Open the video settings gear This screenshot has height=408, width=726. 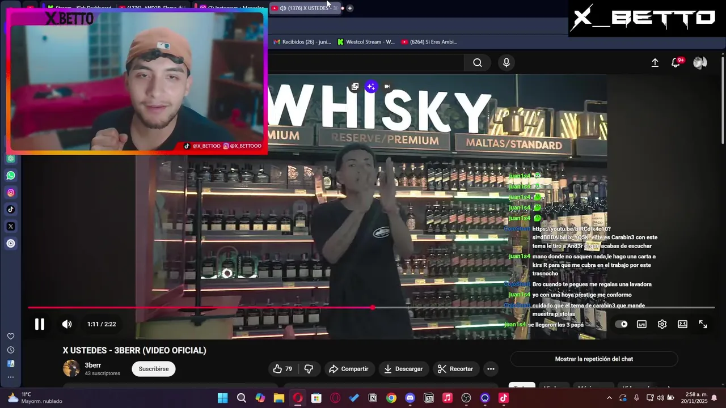point(662,324)
